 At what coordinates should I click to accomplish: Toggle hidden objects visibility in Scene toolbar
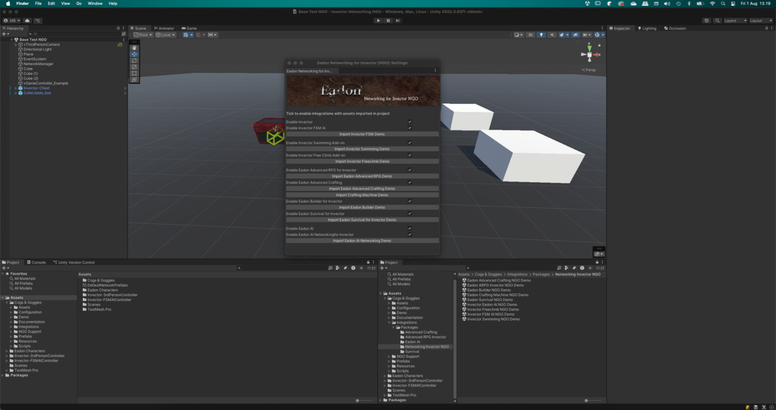point(576,35)
